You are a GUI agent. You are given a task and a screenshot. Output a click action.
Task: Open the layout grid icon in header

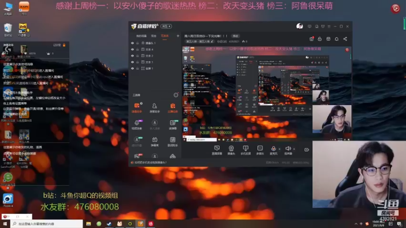(x=328, y=39)
